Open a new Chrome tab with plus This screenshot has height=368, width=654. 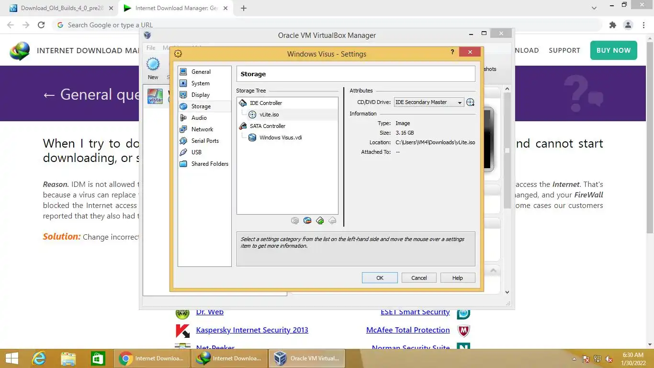pyautogui.click(x=243, y=8)
